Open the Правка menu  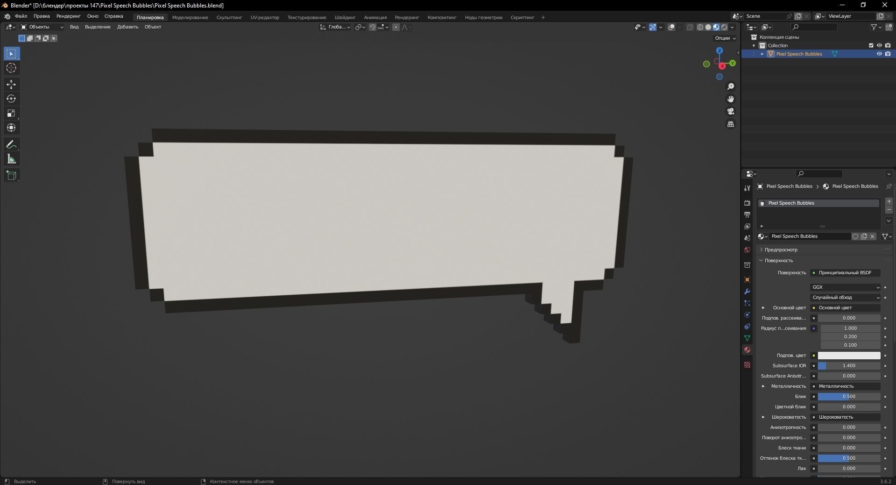[42, 16]
